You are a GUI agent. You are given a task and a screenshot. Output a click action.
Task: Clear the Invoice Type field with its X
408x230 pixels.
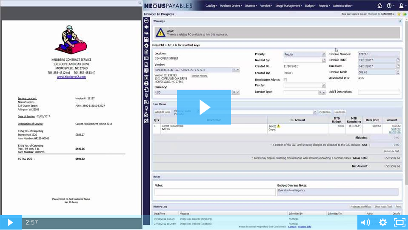click(x=320, y=92)
